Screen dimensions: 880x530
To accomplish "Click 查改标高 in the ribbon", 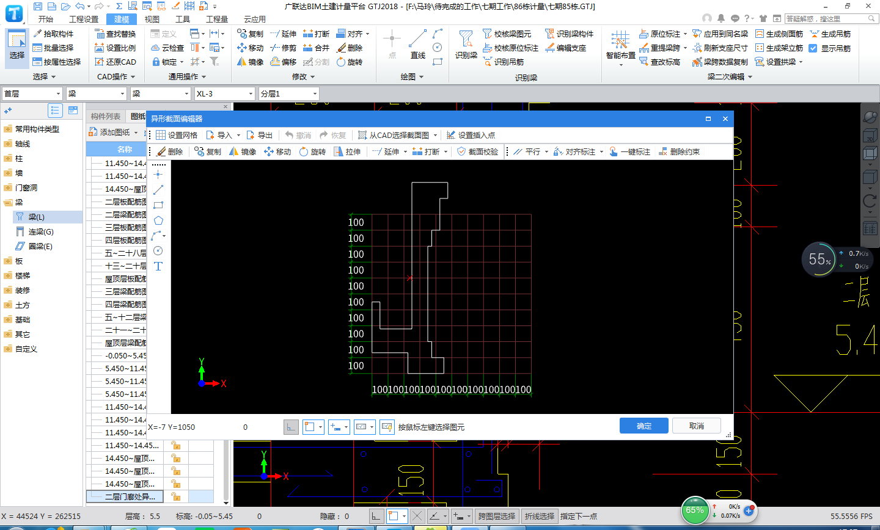I will [x=659, y=62].
